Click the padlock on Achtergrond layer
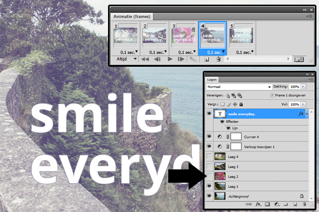Viewport: 319px width, 212px height. click(x=302, y=196)
